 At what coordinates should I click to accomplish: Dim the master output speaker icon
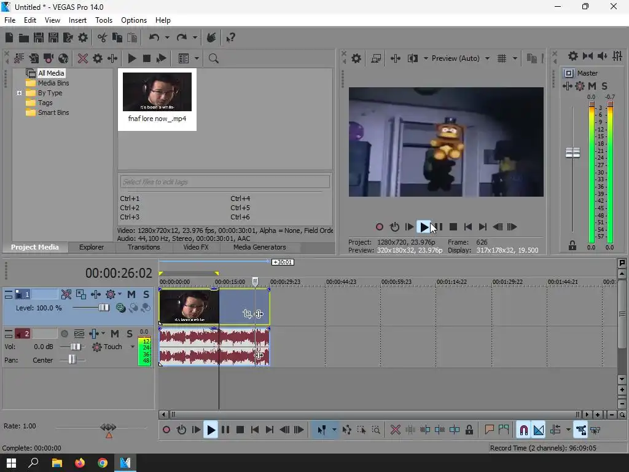click(x=602, y=56)
